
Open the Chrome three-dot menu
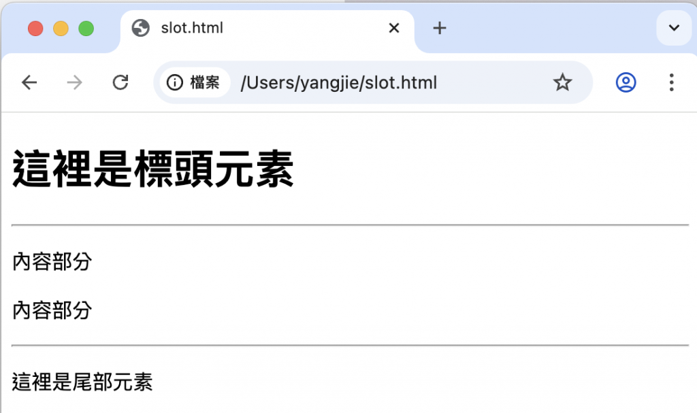(671, 82)
